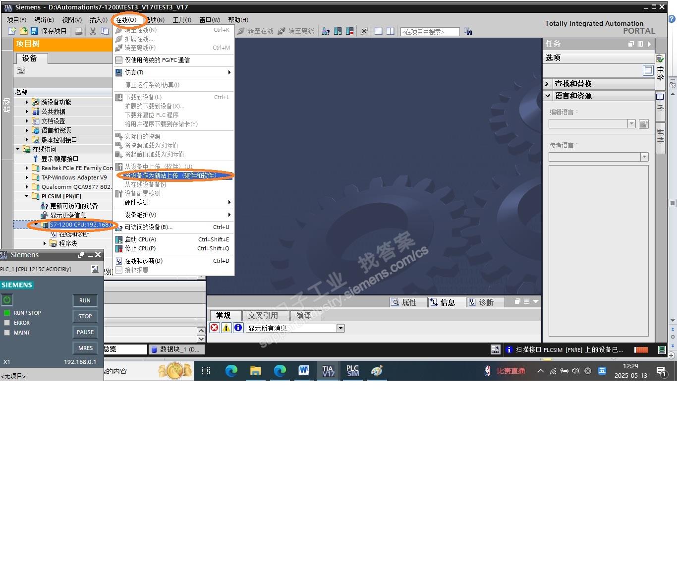The width and height of the screenshot is (677, 578).
Task: Click PLCSIM switch-to-project-view icon
Action: (x=95, y=269)
